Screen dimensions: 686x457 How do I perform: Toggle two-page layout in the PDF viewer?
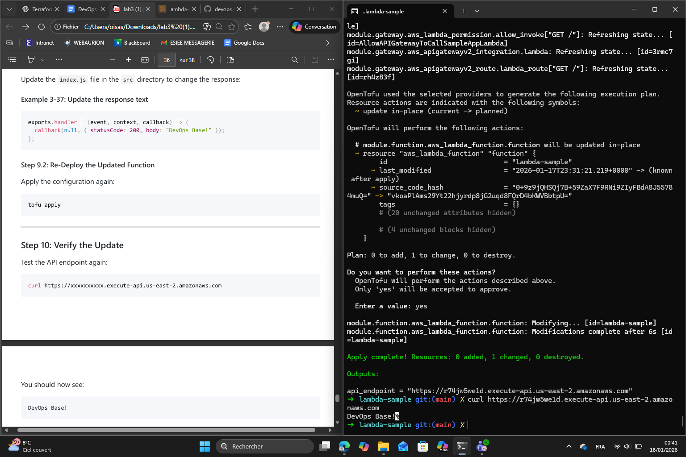230,59
